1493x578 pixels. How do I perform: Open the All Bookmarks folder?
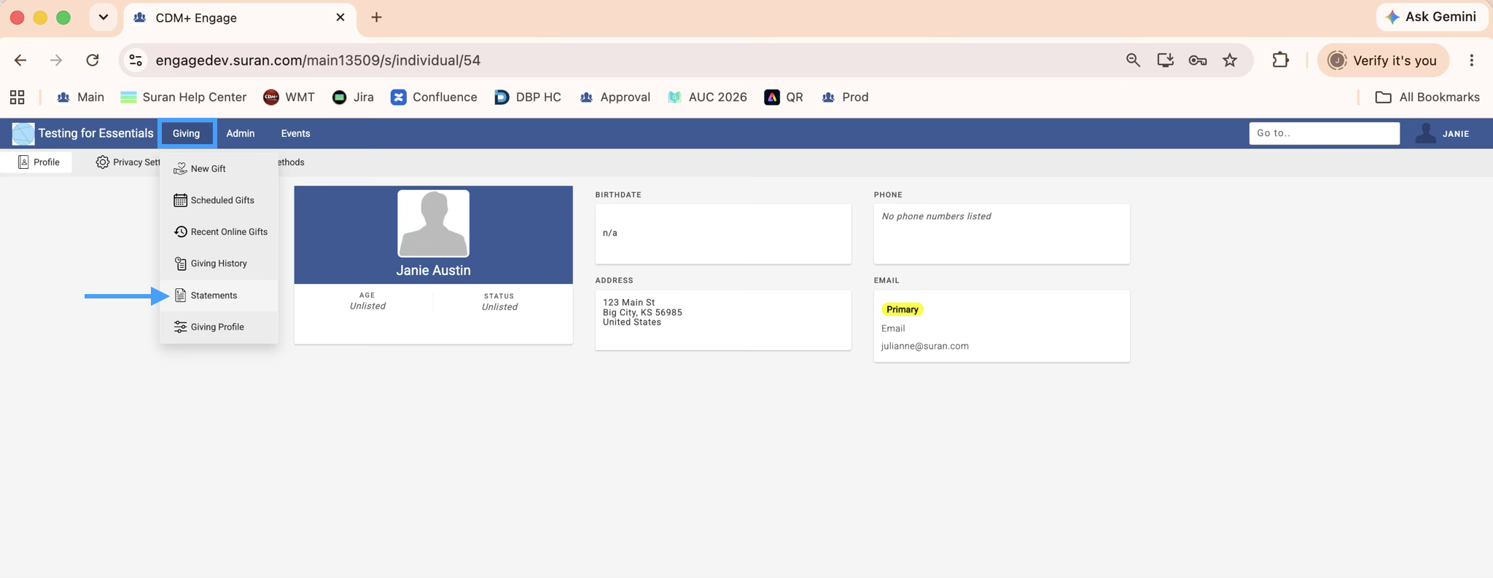click(x=1427, y=98)
